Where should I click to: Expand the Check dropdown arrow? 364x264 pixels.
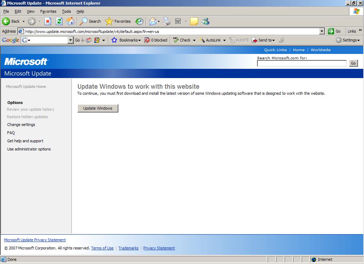click(194, 40)
